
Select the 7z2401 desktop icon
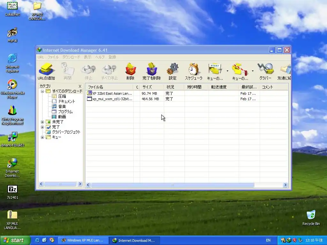12,192
